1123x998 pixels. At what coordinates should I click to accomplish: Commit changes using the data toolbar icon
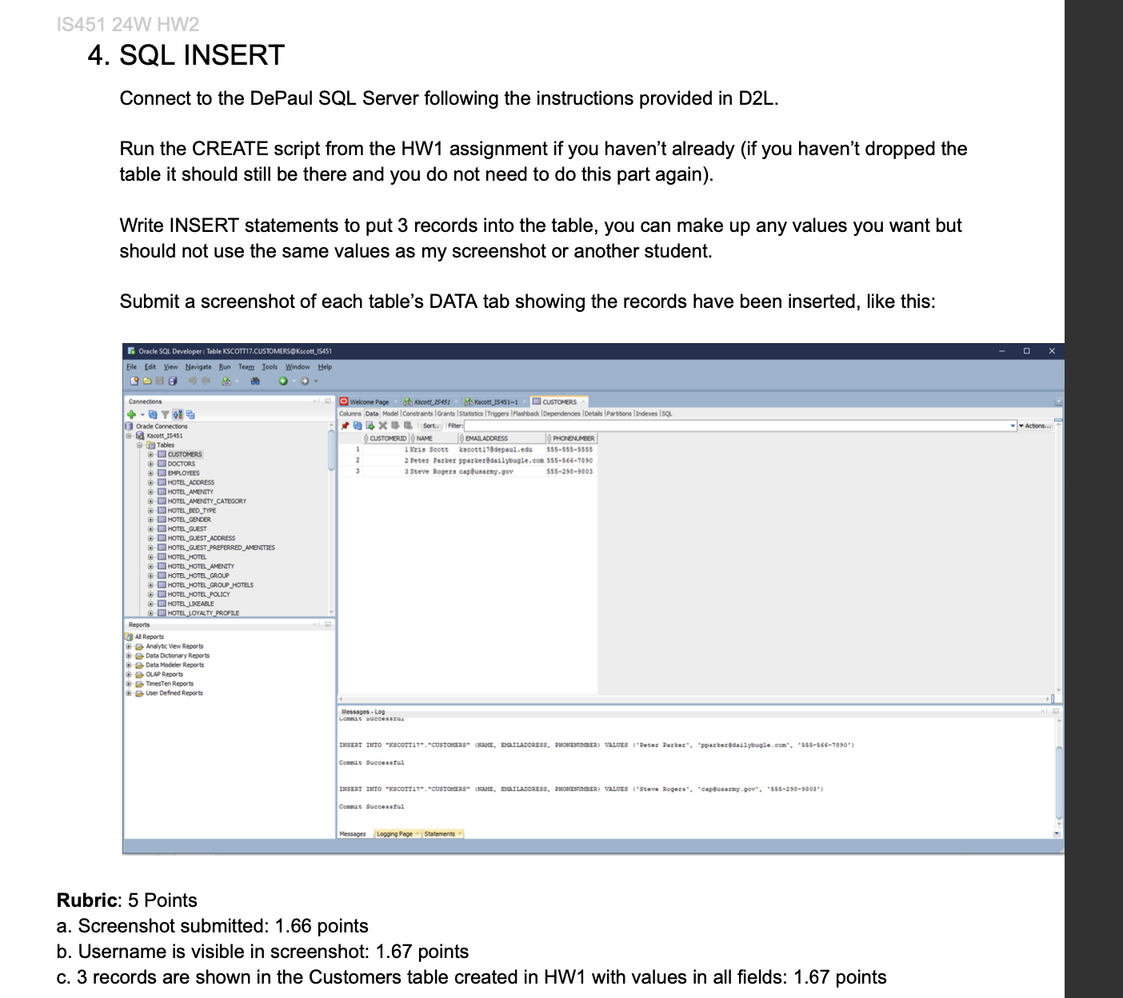(x=395, y=425)
